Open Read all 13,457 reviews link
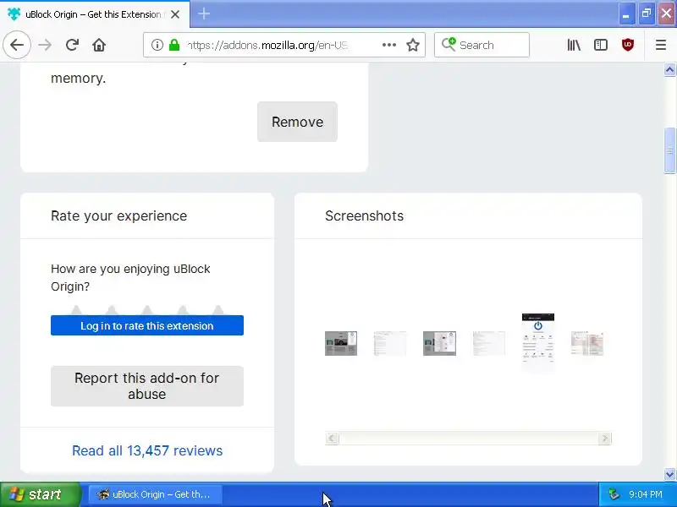This screenshot has height=507, width=677. [147, 450]
